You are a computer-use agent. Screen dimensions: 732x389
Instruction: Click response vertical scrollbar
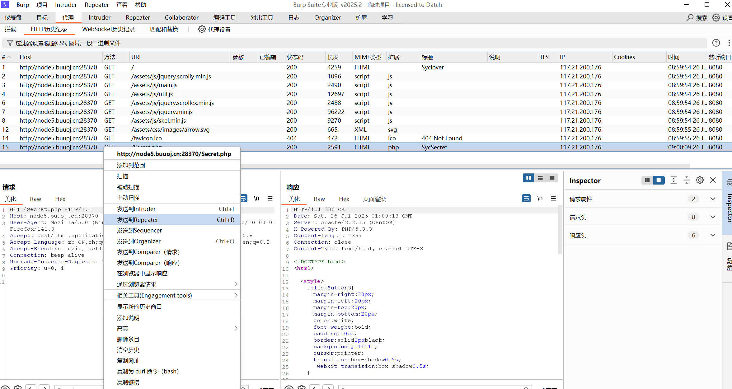[x=560, y=230]
